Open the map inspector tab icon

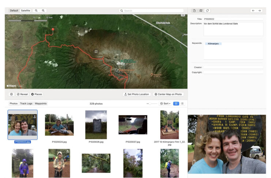point(201,11)
